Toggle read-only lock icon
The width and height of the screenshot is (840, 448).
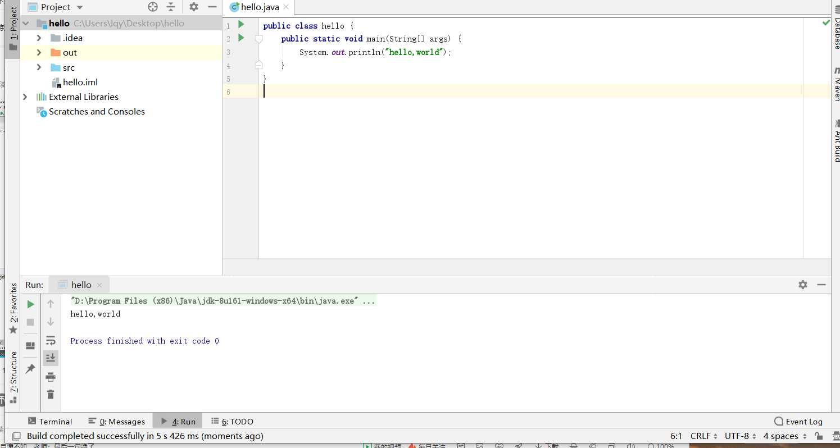(819, 436)
